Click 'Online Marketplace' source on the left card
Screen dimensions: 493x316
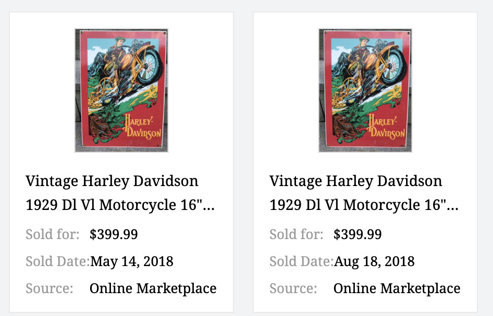coord(153,288)
